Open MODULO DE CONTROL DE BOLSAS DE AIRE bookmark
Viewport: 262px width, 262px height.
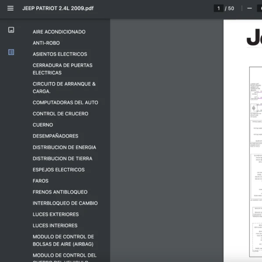(63, 241)
